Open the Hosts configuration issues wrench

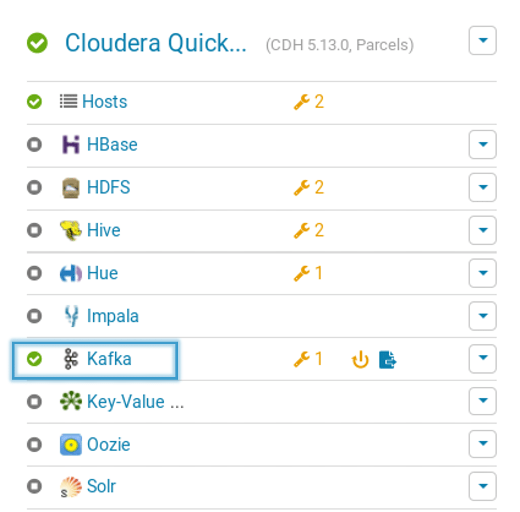308,102
